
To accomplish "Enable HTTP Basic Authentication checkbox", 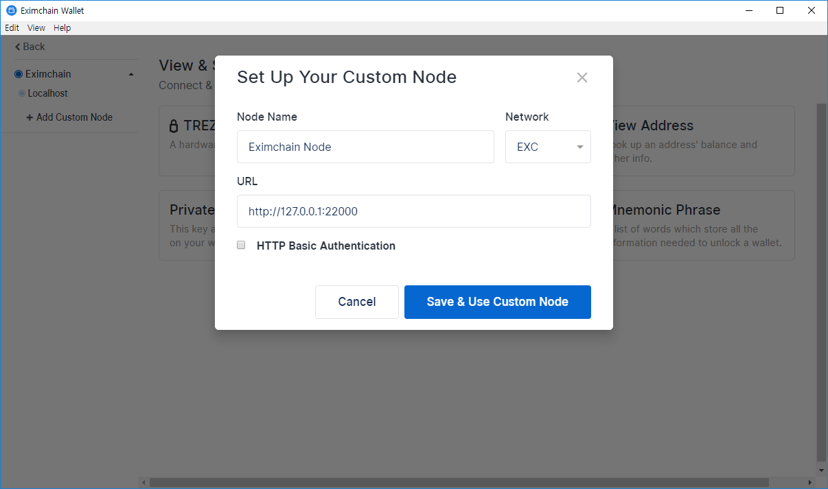I will (241, 245).
